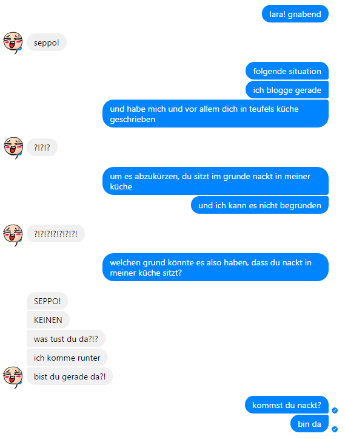Select the 'um es abzukürzen' message bubble
The width and height of the screenshot is (345, 439).
(x=215, y=181)
